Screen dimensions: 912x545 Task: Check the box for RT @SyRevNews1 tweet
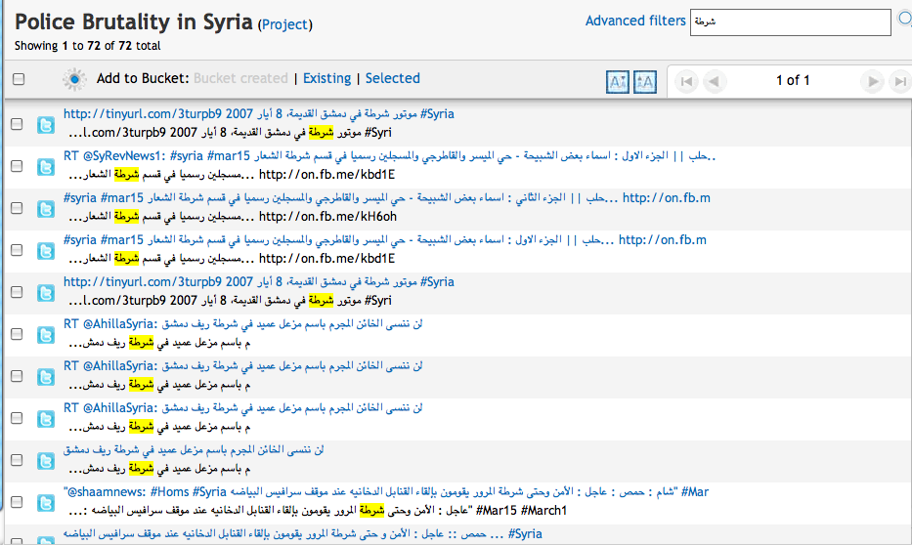[x=17, y=166]
